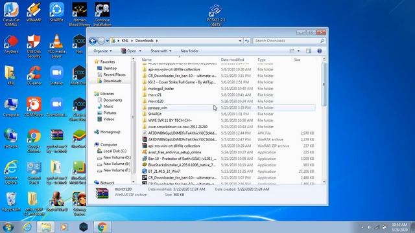This screenshot has height=233, width=415.
Task: Open Chrome from the taskbar
Action: (102, 227)
